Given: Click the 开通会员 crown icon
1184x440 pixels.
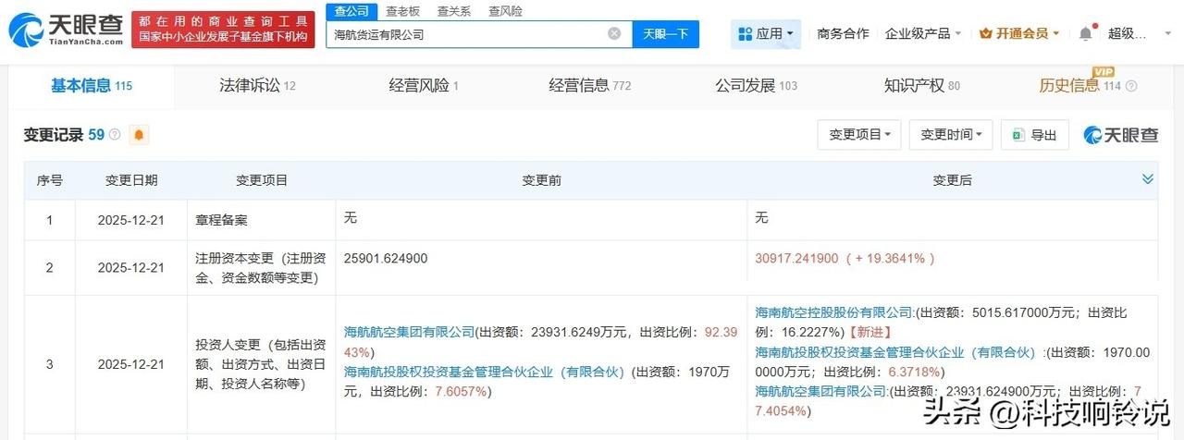Looking at the screenshot, I should click(x=986, y=33).
